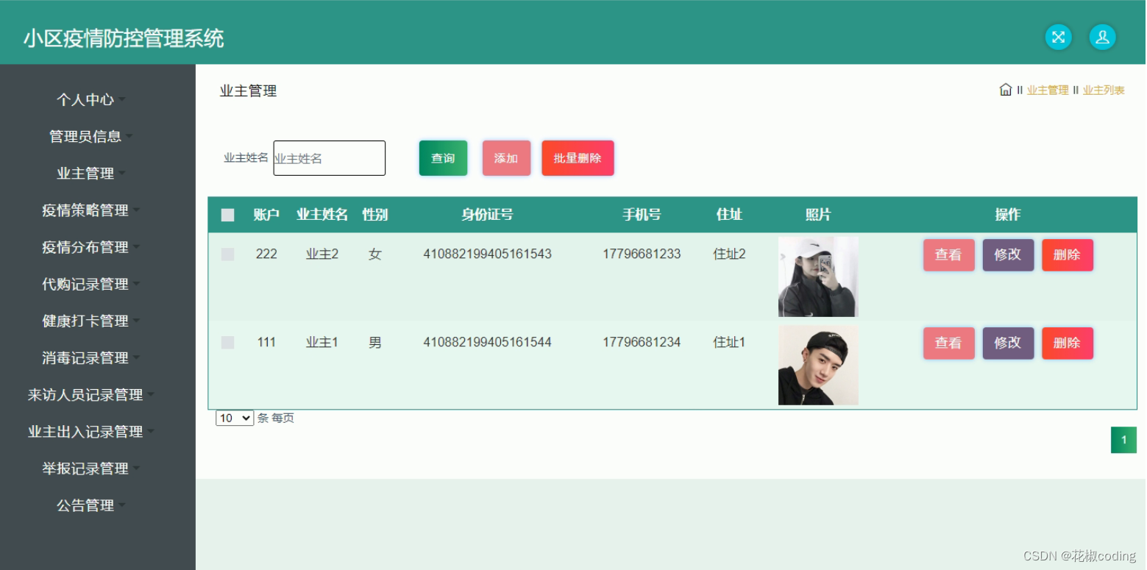Click 修改 for 业主2 row

1008,255
